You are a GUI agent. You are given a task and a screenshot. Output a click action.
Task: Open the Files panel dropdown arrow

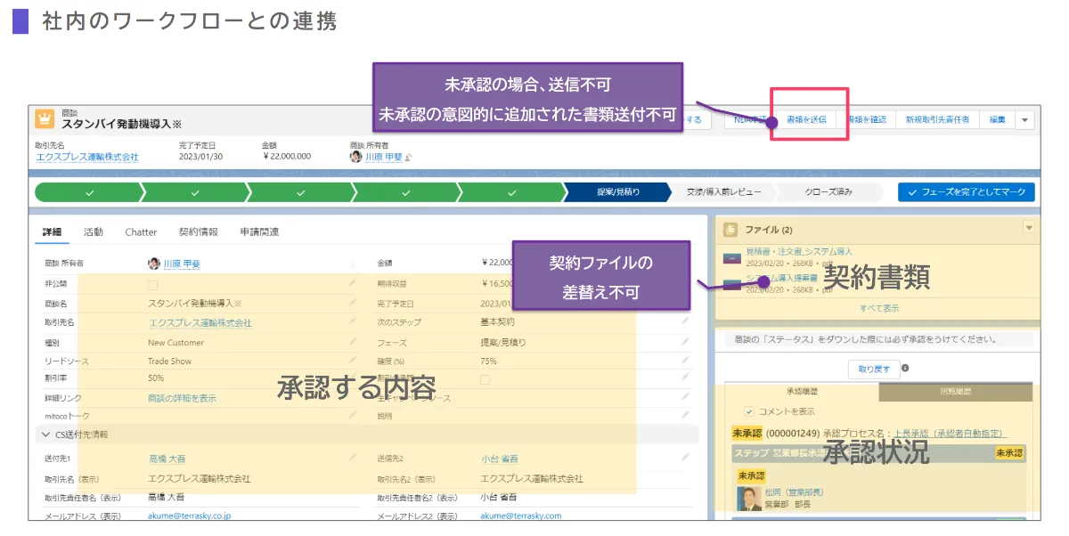[1030, 229]
